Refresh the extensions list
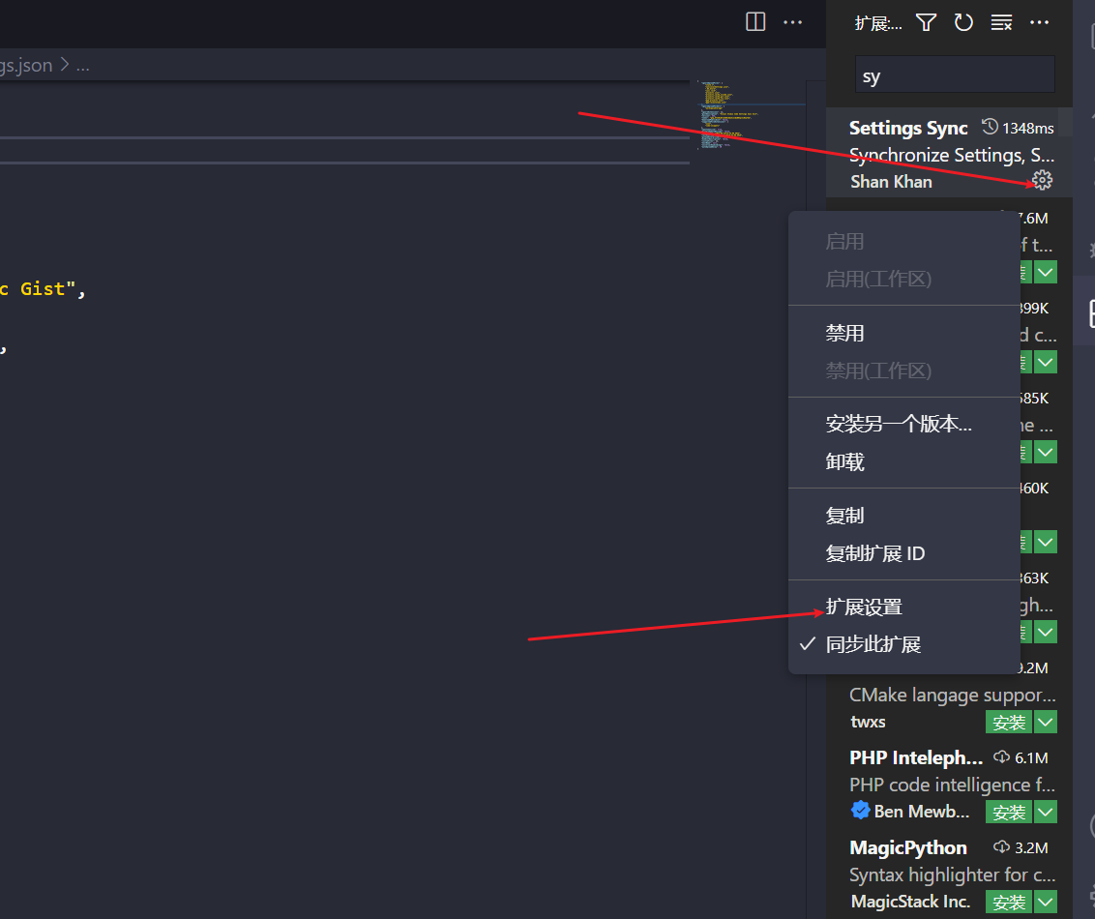Viewport: 1095px width, 919px height. pyautogui.click(x=963, y=21)
